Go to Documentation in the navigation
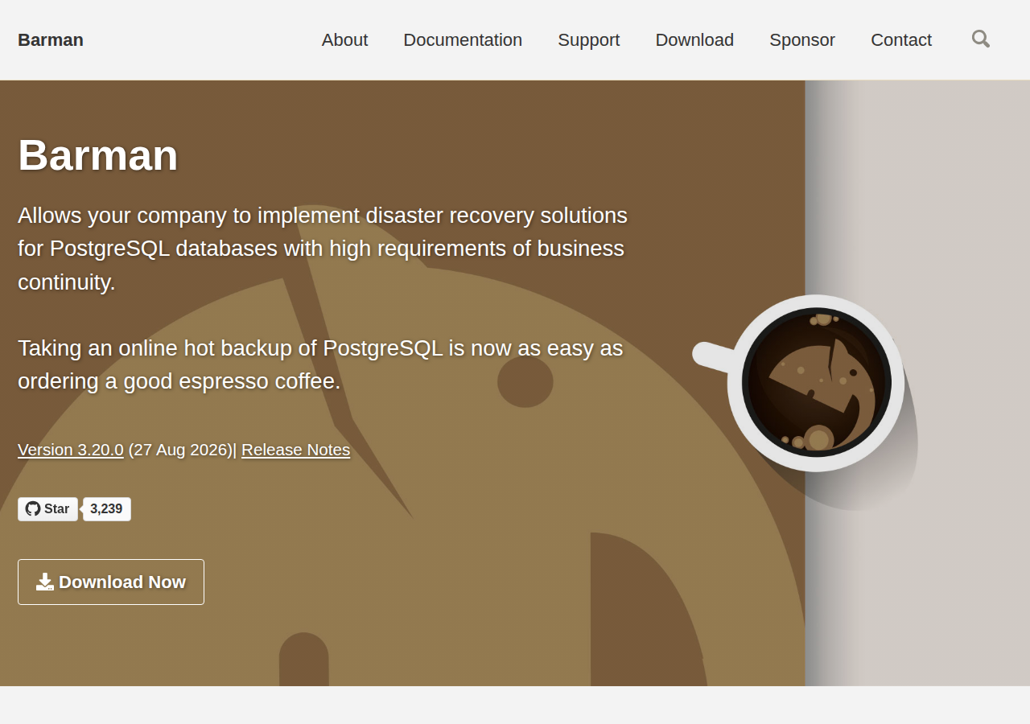Viewport: 1030px width, 724px height. [463, 39]
